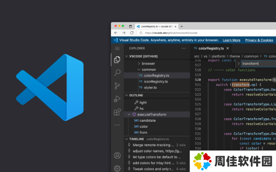This screenshot has height=172, width=276.
Task: Click the Learn More link
Action: pos(232,40)
